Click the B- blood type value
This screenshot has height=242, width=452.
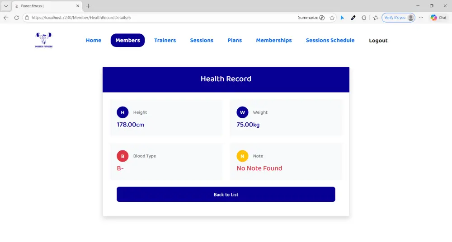tap(120, 168)
